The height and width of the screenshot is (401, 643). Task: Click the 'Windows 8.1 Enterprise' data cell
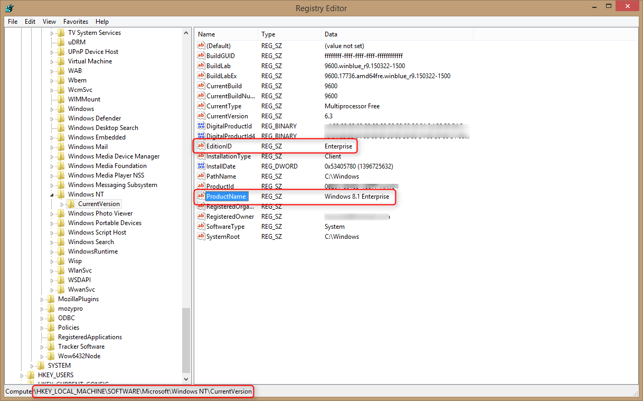[357, 196]
